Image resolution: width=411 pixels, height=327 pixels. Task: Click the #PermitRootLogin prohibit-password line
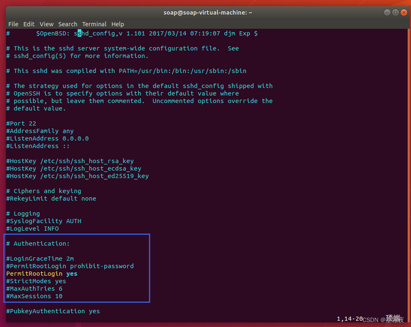(70, 266)
